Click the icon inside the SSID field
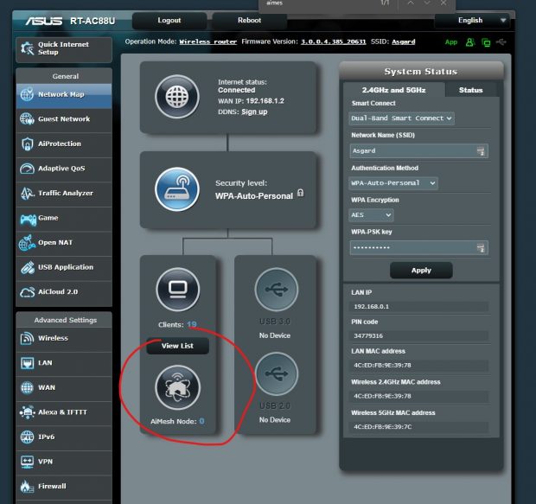This screenshot has height=504, width=536. point(481,150)
